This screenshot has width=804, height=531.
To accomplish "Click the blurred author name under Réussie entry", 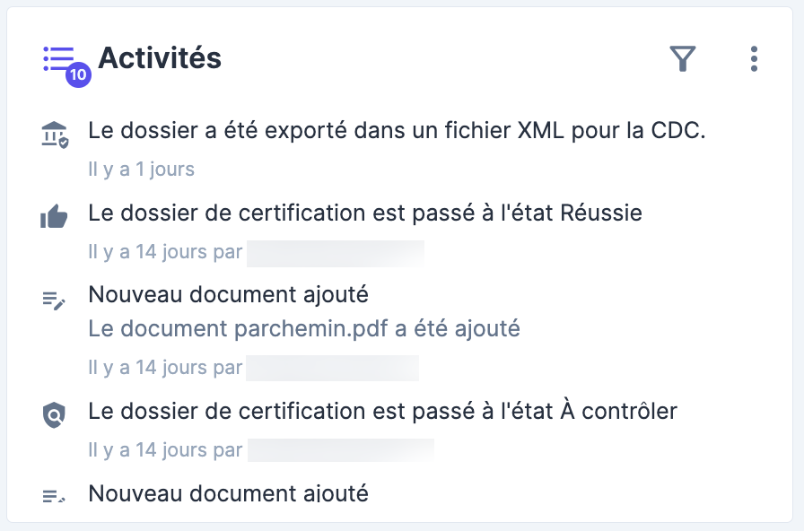I will coord(335,252).
